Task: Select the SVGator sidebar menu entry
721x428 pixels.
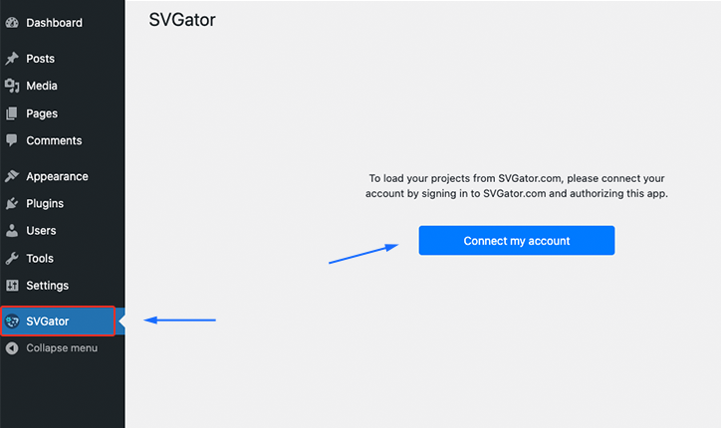Action: point(58,321)
